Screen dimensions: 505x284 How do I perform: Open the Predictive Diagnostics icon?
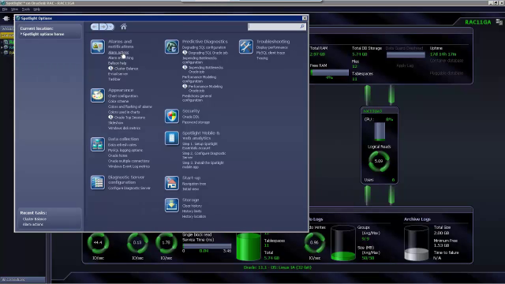pyautogui.click(x=172, y=47)
